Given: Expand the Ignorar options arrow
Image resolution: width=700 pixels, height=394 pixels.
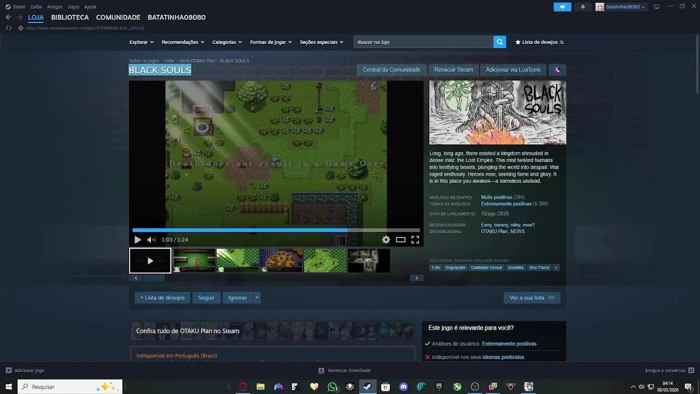Looking at the screenshot, I should tap(257, 298).
